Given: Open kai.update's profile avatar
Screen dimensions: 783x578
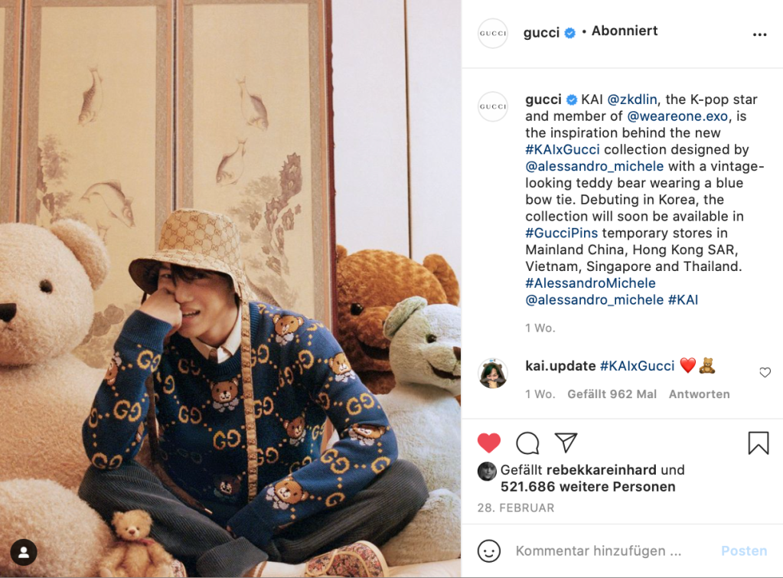Looking at the screenshot, I should [493, 373].
